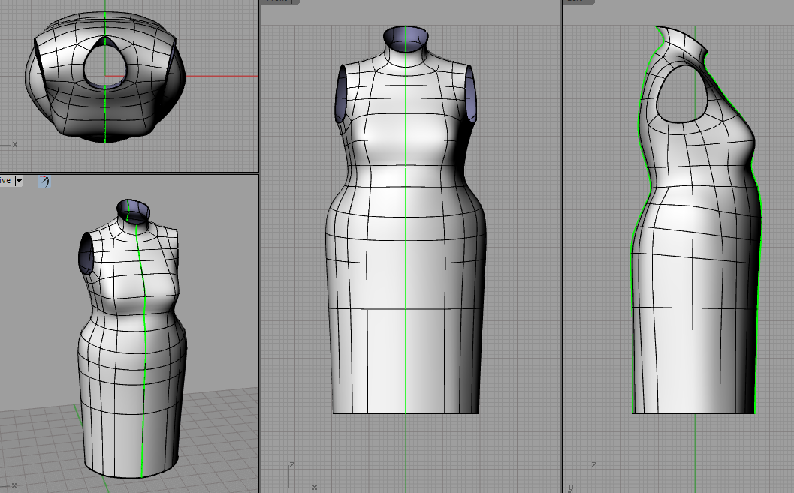Click the Front viewport title tab
The image size is (794, 493).
[x=277, y=2]
